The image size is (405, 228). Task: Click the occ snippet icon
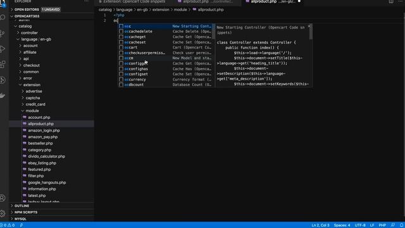tap(121, 27)
